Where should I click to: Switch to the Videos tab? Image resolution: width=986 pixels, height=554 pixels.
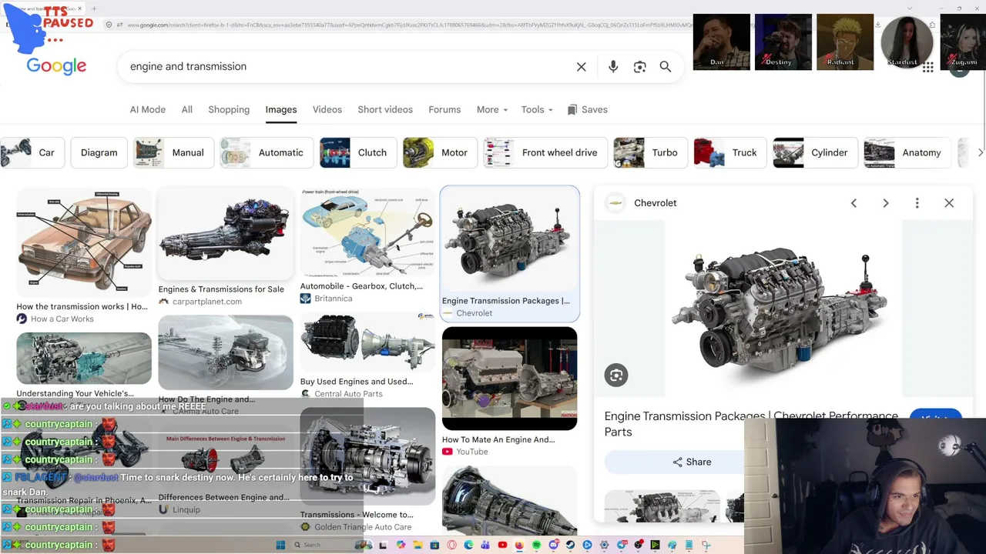point(327,110)
